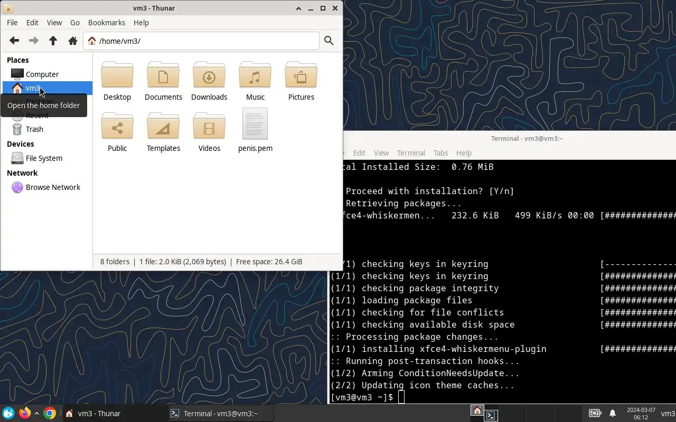Click the 'Free space: 26.4 GiB' status text
Screen dimensions: 676x422
pyautogui.click(x=269, y=262)
